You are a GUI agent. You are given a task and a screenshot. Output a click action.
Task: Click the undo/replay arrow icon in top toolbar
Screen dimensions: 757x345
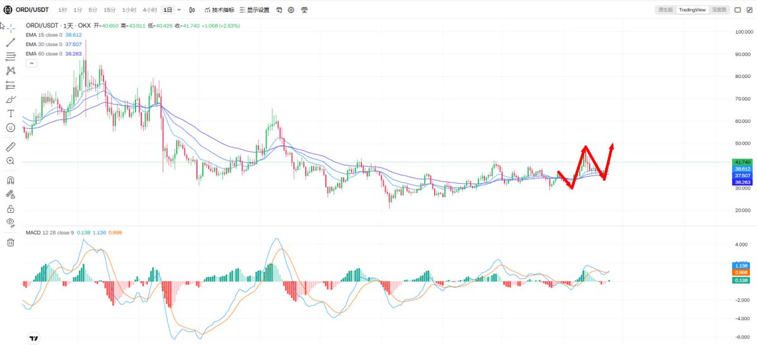(x=279, y=10)
